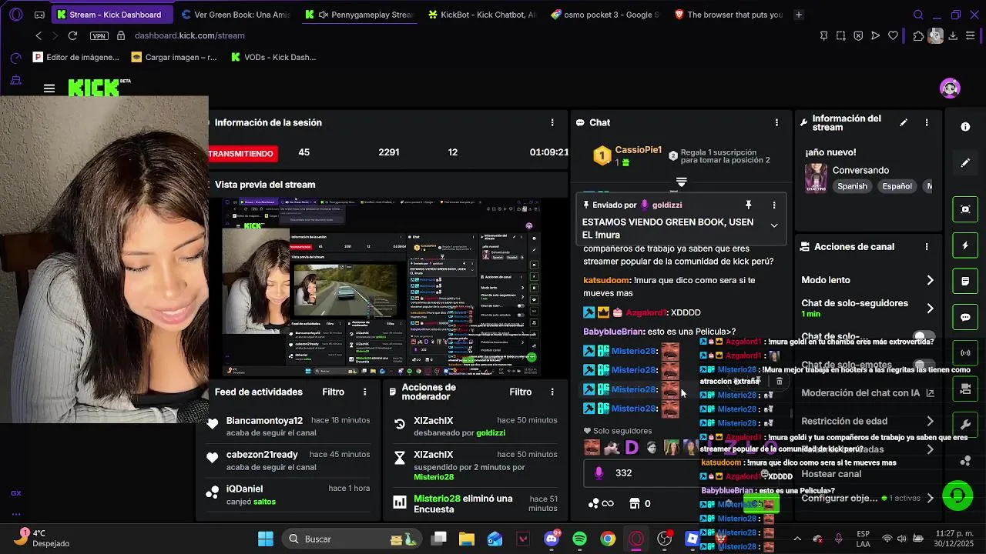Click the chat pause scroll icon

click(681, 182)
